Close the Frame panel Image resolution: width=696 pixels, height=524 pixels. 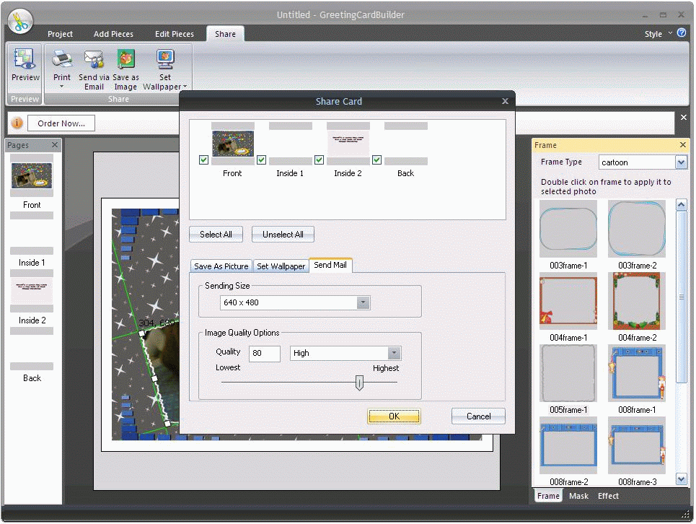pos(682,144)
